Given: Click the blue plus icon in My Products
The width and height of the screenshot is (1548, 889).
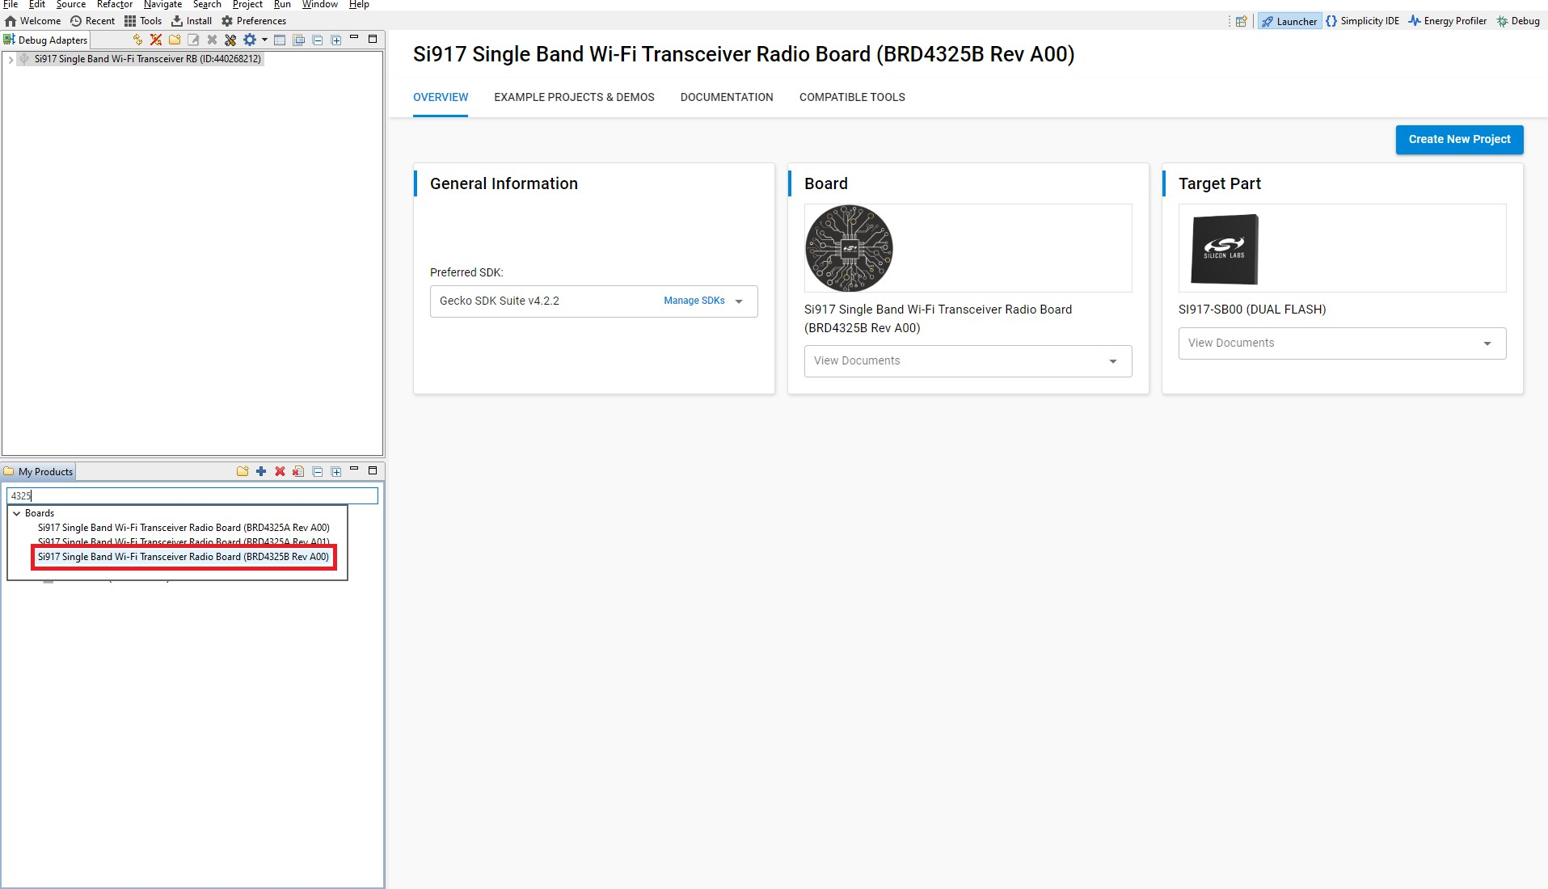Looking at the screenshot, I should pyautogui.click(x=261, y=471).
